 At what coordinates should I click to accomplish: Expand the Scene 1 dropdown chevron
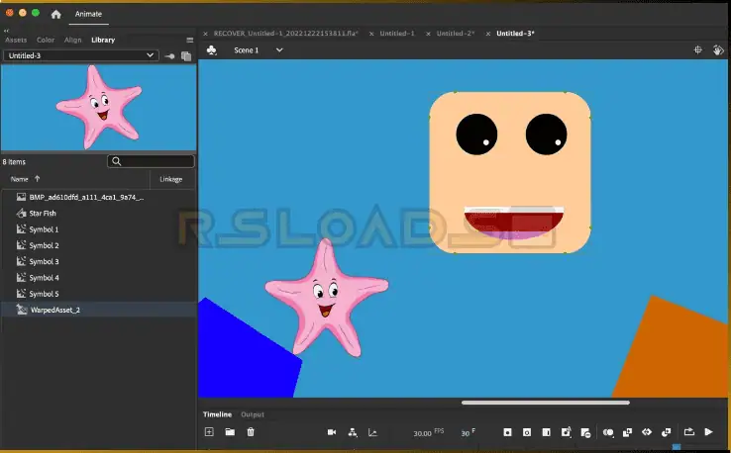tap(279, 49)
